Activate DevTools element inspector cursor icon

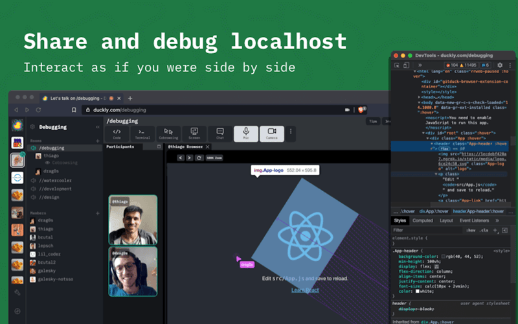397,65
